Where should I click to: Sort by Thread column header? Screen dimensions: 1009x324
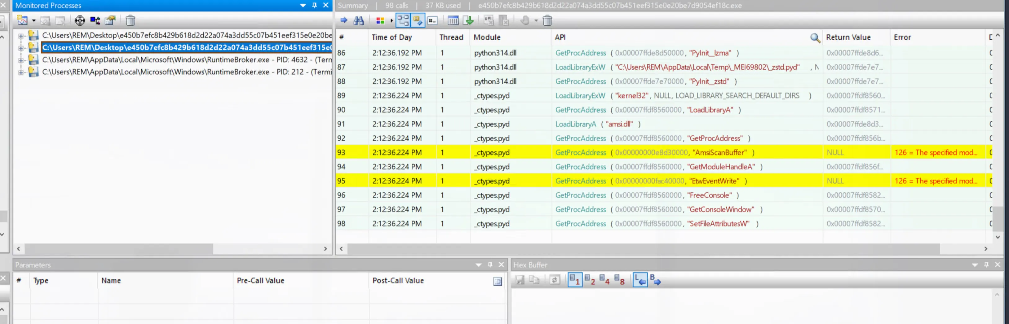click(x=453, y=37)
